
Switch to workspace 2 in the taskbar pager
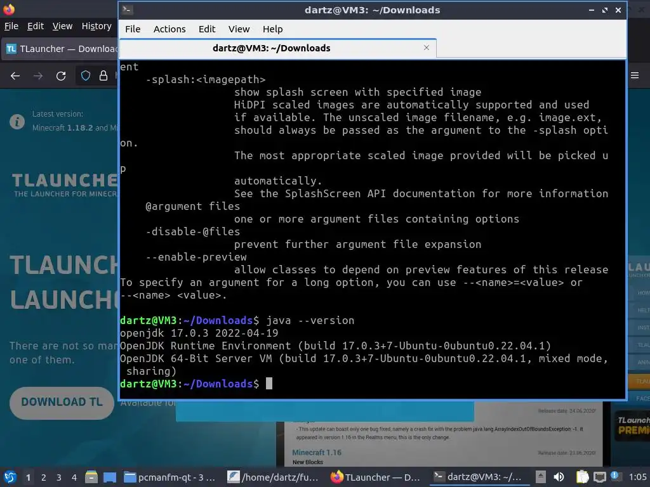point(44,477)
